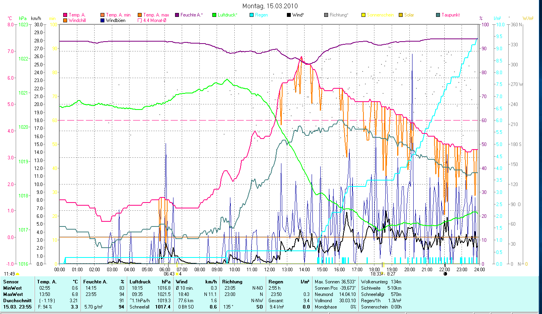542x314 pixels.
Task: Click the Temp. A. max legend label
Action: click(x=156, y=15)
